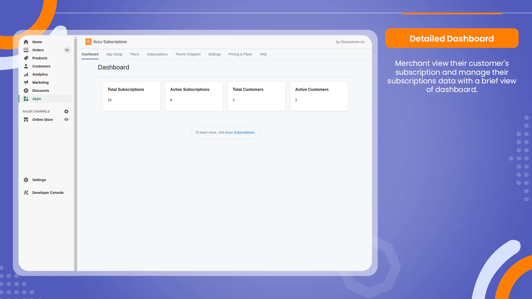The height and width of the screenshot is (299, 532).
Task: Switch to the Subscriptions tab
Action: pos(157,54)
